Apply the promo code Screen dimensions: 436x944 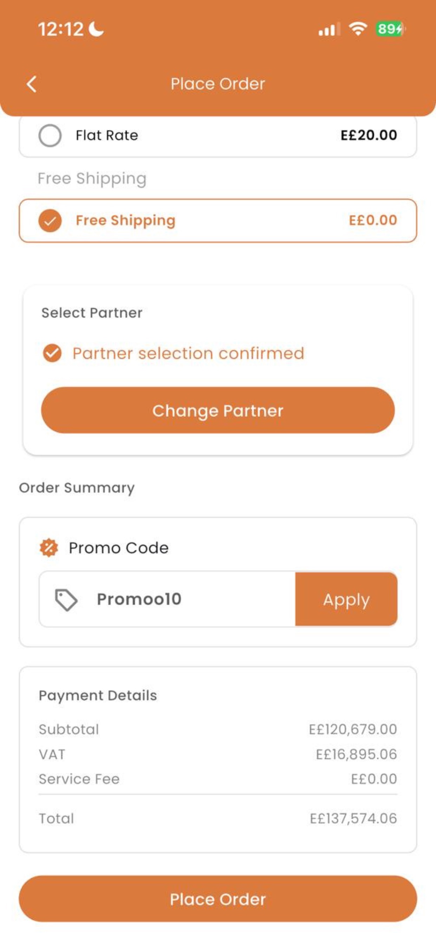[346, 599]
